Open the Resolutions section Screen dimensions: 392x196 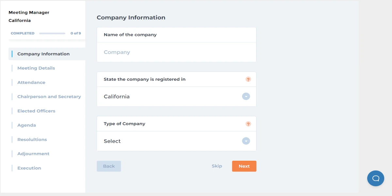coord(32,139)
